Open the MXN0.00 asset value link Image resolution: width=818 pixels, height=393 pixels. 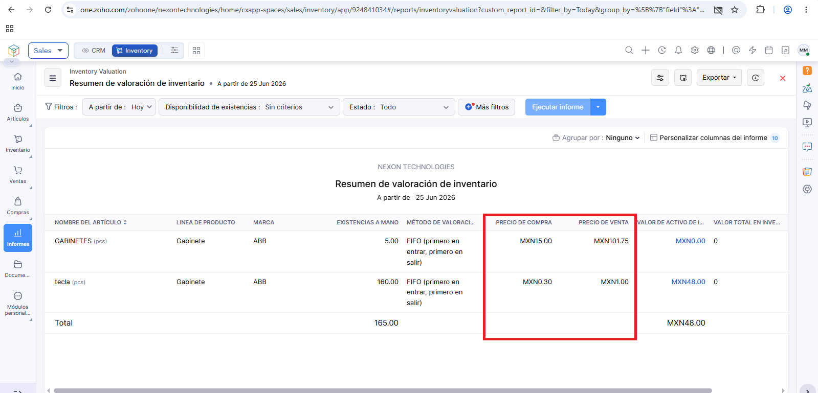[691, 241]
